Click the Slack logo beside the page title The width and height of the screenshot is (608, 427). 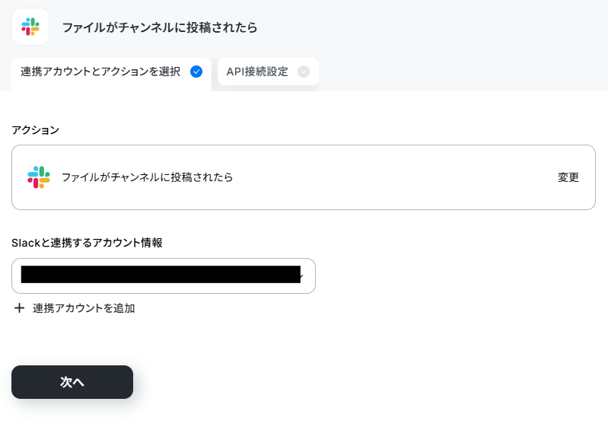[x=30, y=27]
